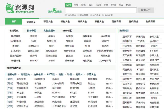Open 影视看看 in the main navigation
Image resolution: width=164 pixels, height=109 pixels.
click(150, 21)
